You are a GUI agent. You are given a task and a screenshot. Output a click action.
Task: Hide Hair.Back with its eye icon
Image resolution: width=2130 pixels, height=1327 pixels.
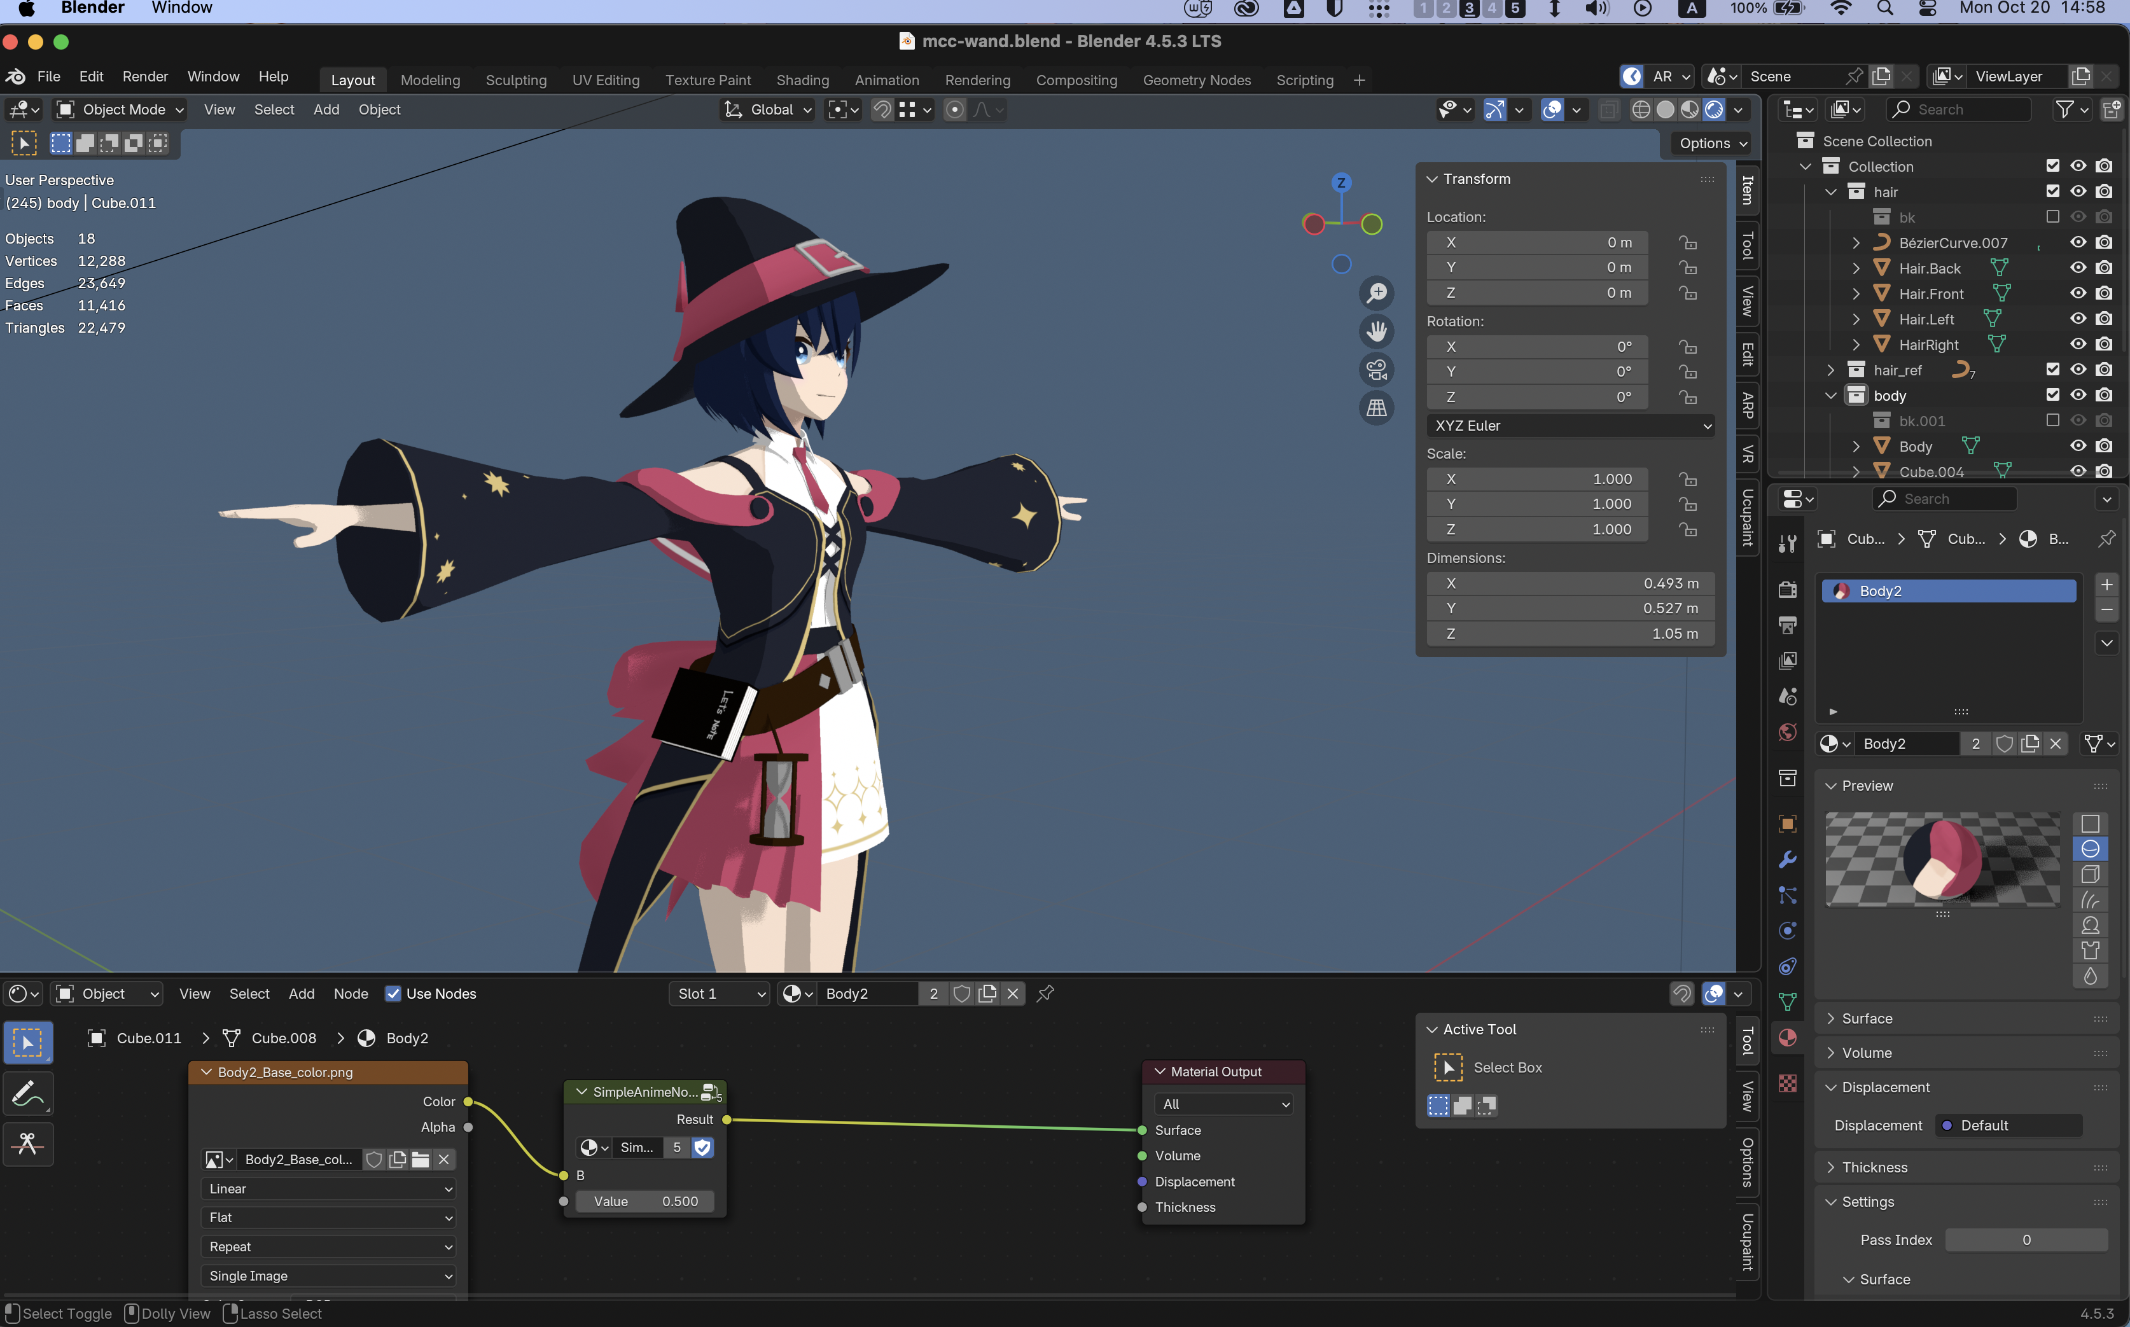[x=2078, y=268]
